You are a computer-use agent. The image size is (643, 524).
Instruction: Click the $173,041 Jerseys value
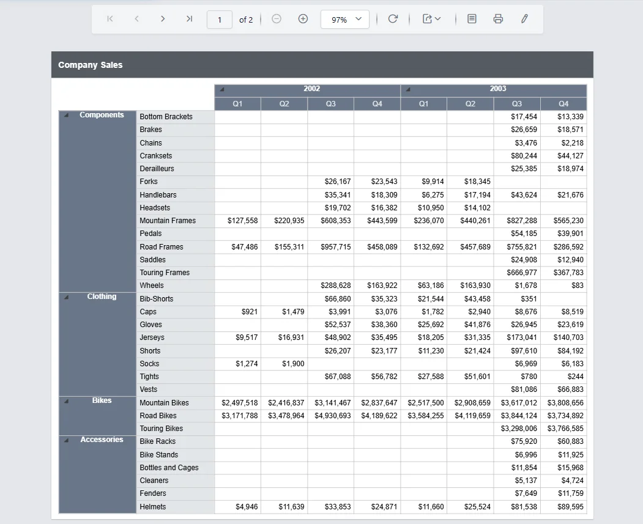522,337
